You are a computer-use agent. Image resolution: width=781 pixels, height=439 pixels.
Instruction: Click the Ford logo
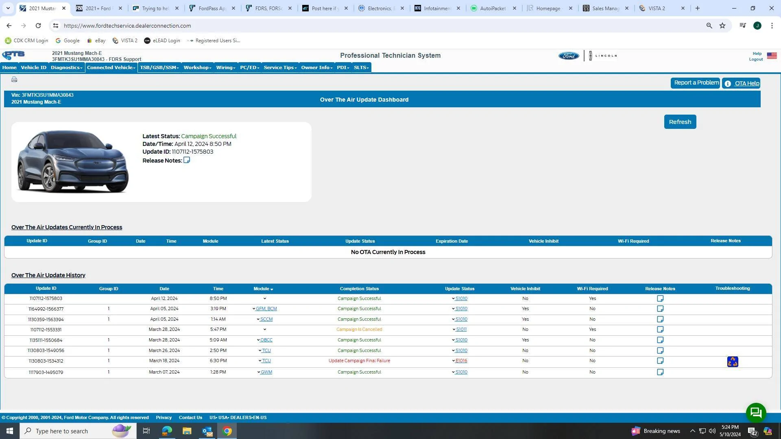(569, 56)
